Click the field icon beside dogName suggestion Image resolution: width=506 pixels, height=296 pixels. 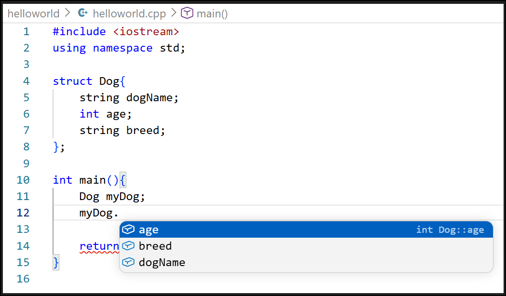[x=128, y=262]
